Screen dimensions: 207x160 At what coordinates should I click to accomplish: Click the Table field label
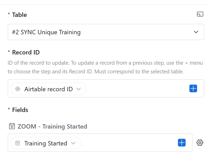[19, 15]
